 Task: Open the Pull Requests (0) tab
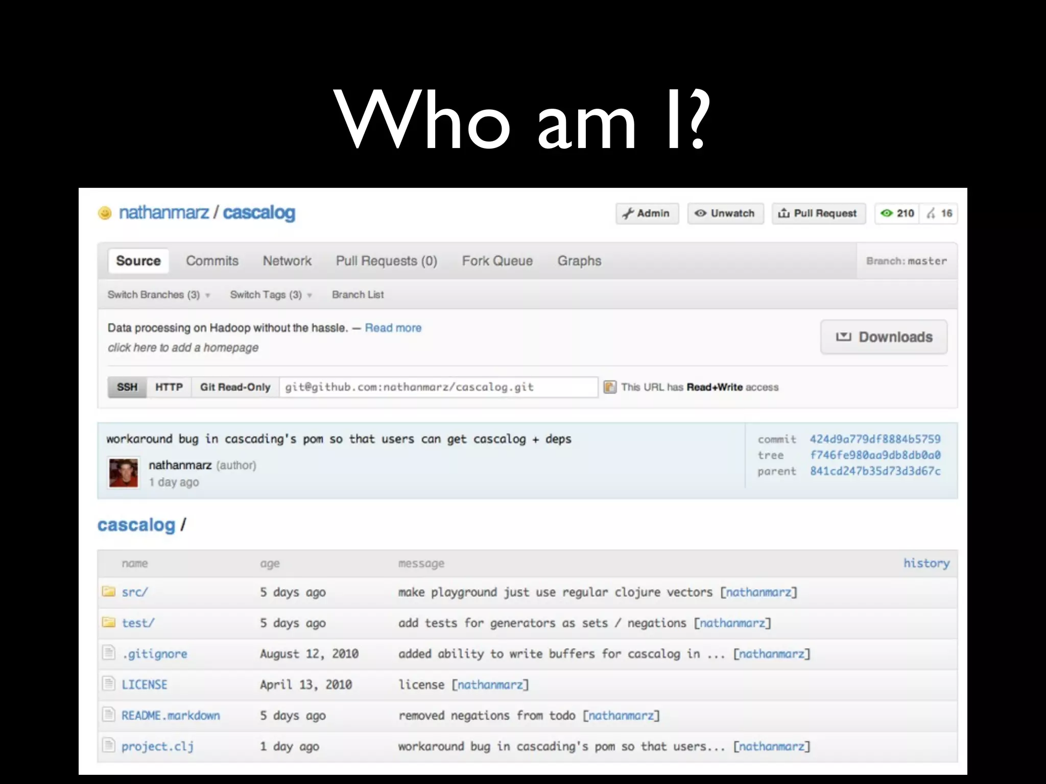click(x=387, y=261)
